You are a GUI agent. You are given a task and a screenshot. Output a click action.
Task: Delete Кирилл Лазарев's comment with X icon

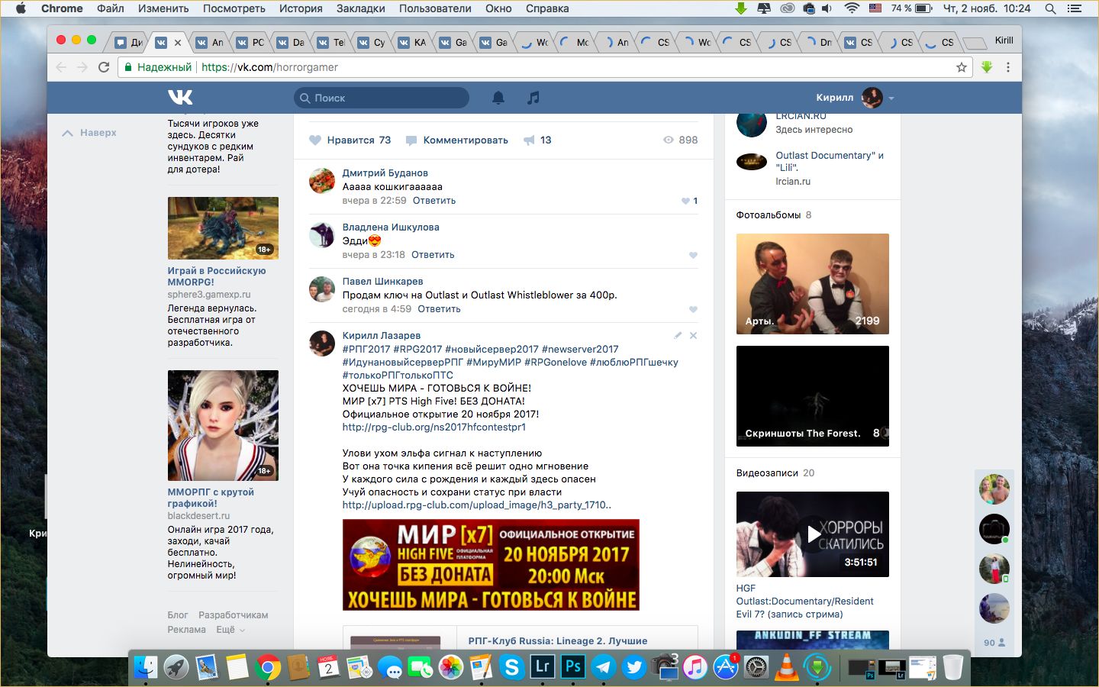[x=693, y=335]
